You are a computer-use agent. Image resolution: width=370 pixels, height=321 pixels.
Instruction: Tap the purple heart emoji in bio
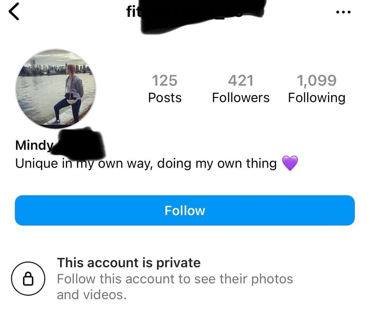[289, 163]
